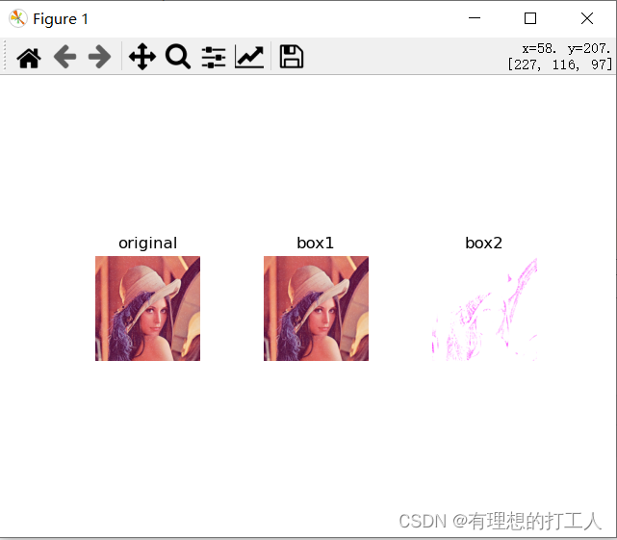Viewport: 617px width, 540px height.
Task: Click the [227, 116, 97] pixel value
Action: [x=560, y=64]
